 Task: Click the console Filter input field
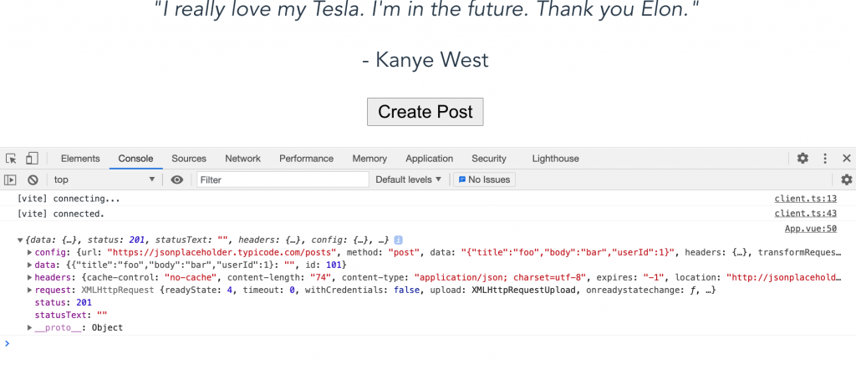point(283,179)
